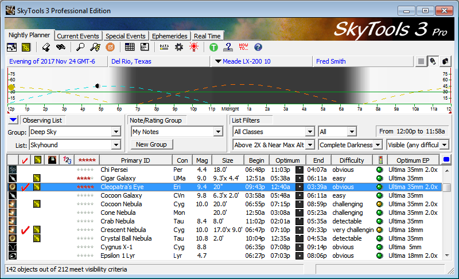Click the binoculars icon in toolbar

60,47
